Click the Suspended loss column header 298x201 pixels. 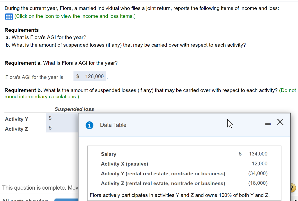pyautogui.click(x=74, y=109)
